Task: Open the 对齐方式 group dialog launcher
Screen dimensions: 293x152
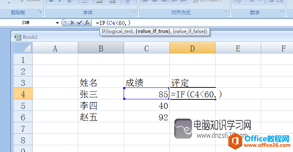Action: 227,12
